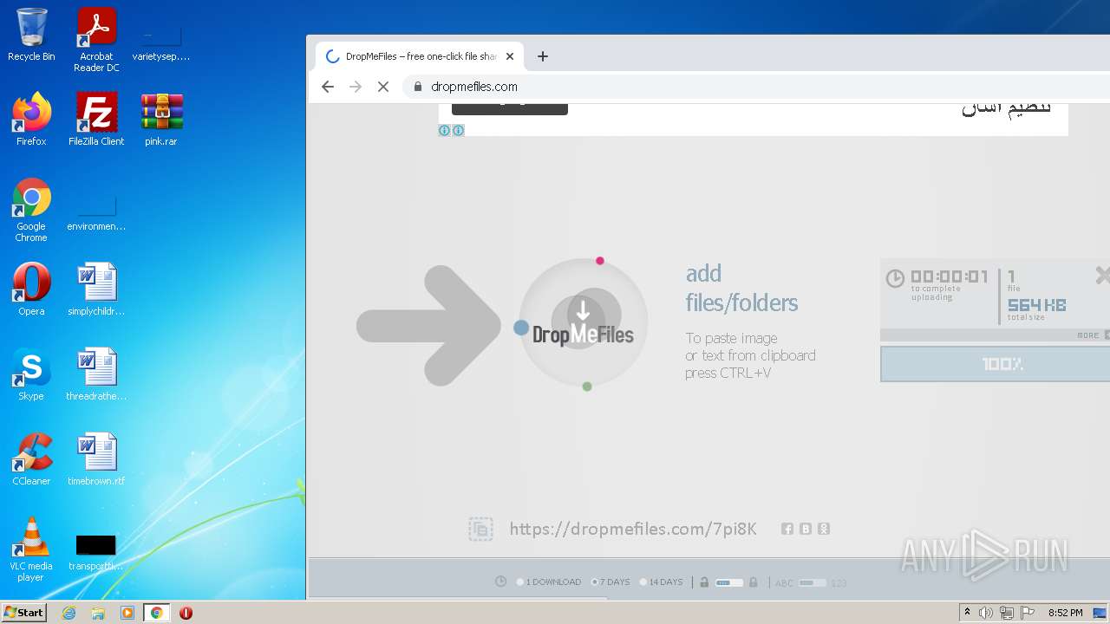
Task: Switch to Chrome in taskbar
Action: (x=157, y=613)
